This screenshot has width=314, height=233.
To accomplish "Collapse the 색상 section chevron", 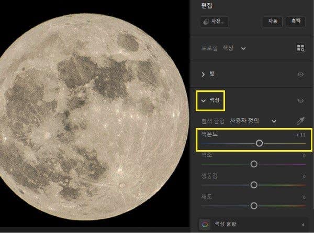I will pyautogui.click(x=203, y=101).
